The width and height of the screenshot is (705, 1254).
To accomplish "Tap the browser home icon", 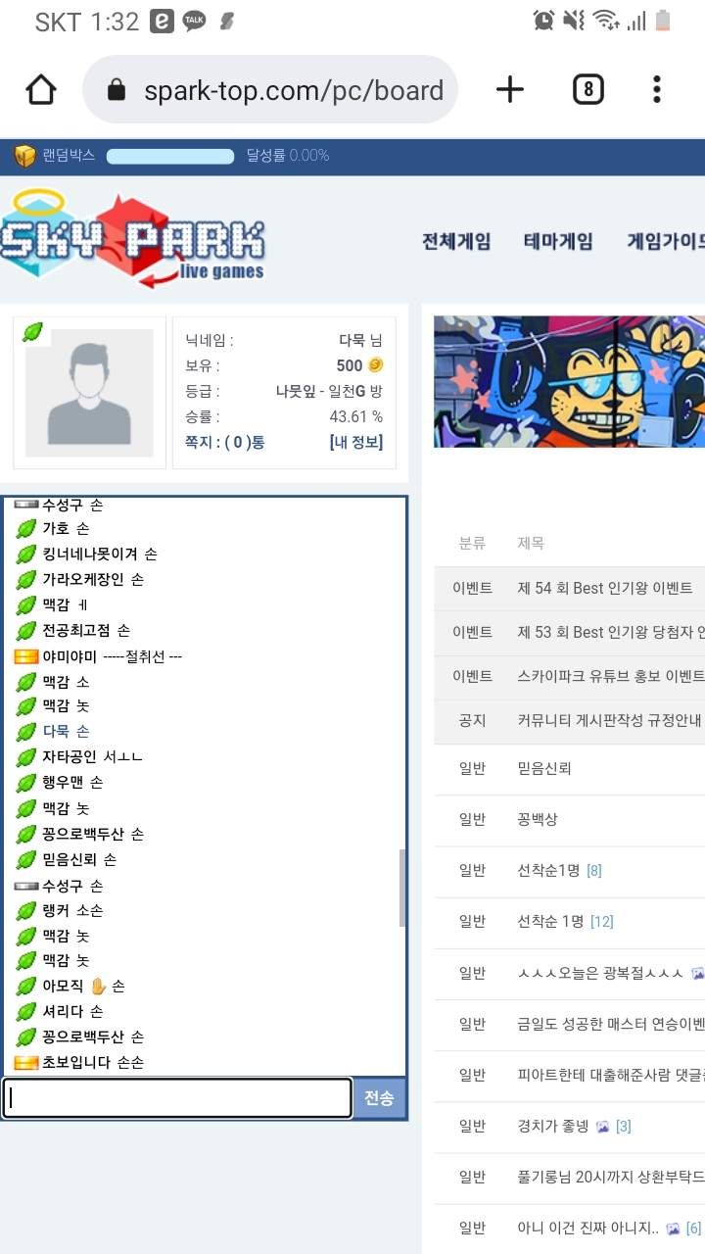I will (41, 90).
